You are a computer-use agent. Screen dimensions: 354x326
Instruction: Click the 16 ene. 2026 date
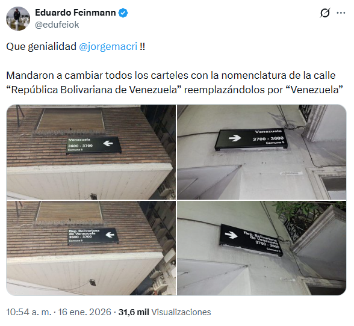[85, 312]
